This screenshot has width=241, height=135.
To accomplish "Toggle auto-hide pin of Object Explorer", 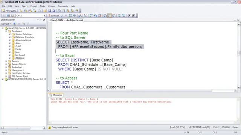I will pos(41,20).
